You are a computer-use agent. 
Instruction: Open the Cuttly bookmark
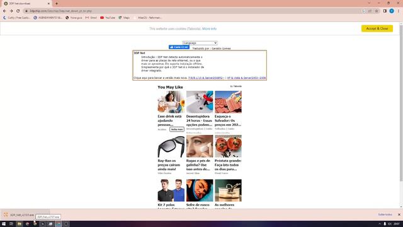16,18
